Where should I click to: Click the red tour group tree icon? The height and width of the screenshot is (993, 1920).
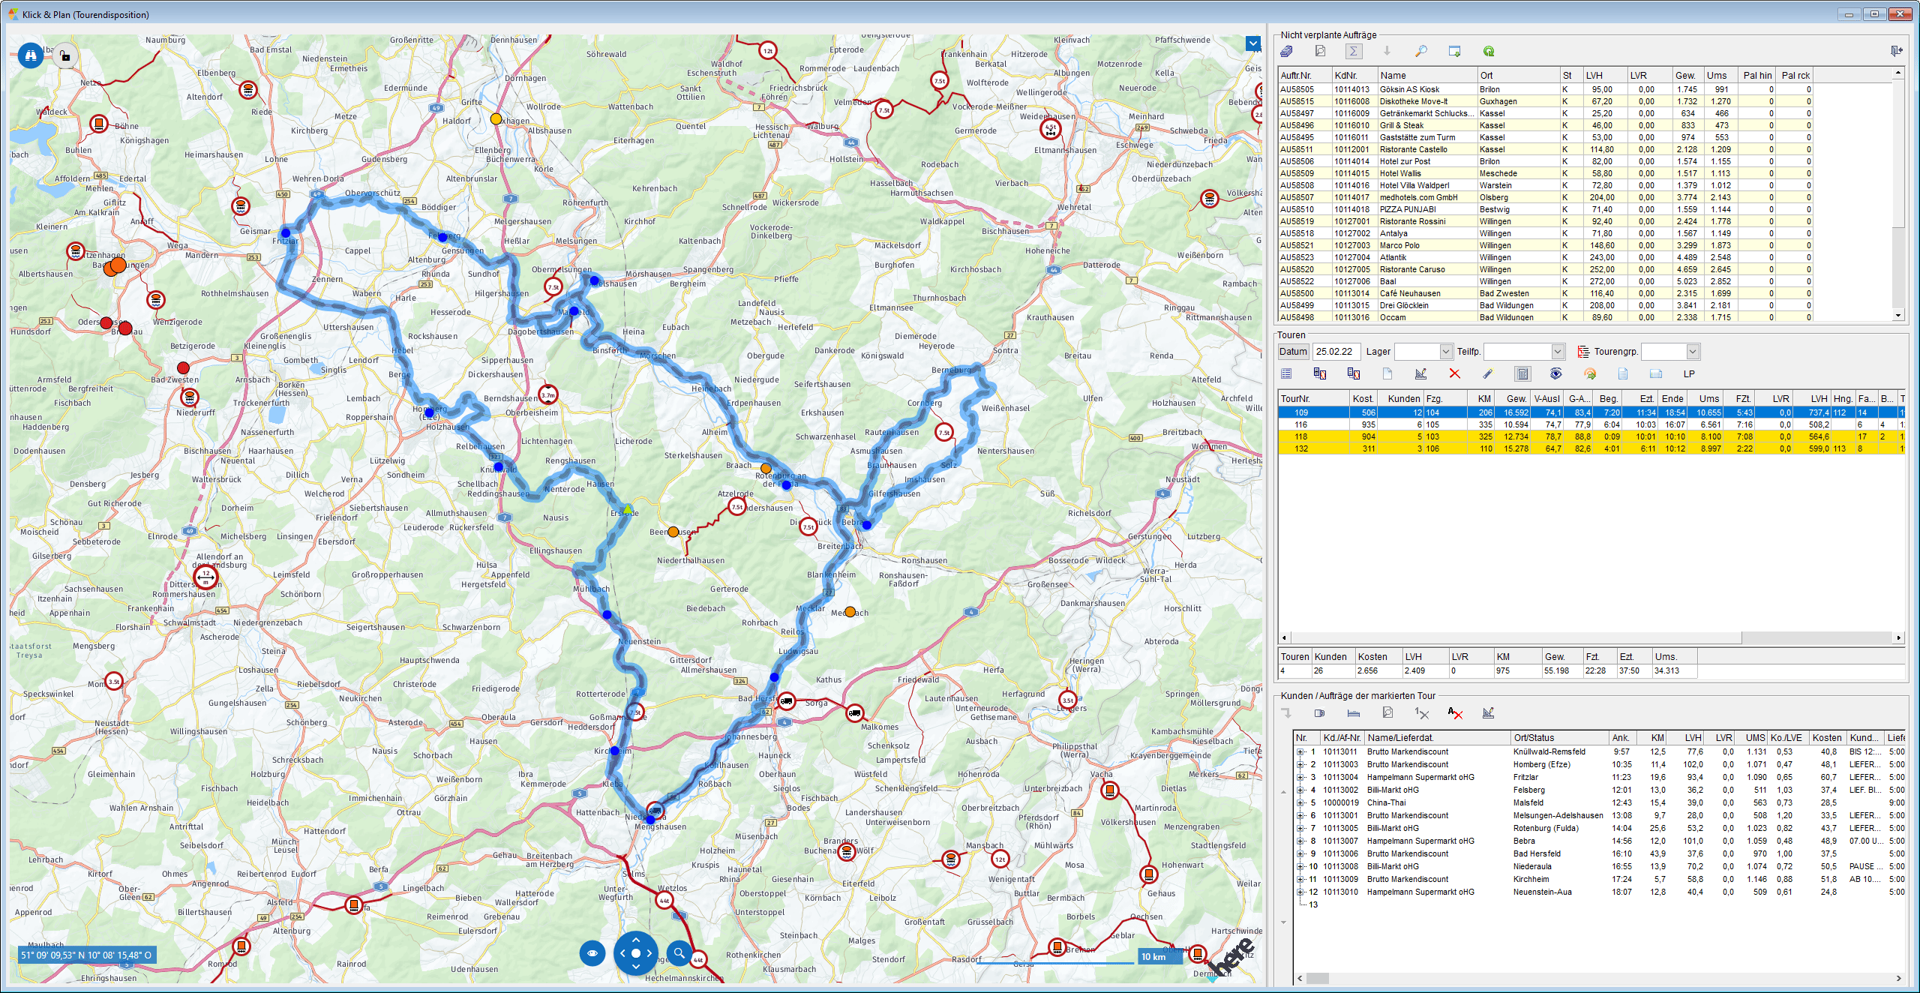pos(1583,352)
